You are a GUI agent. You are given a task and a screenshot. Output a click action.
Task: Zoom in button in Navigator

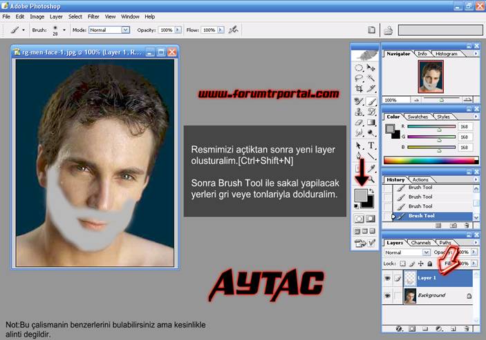(x=467, y=99)
